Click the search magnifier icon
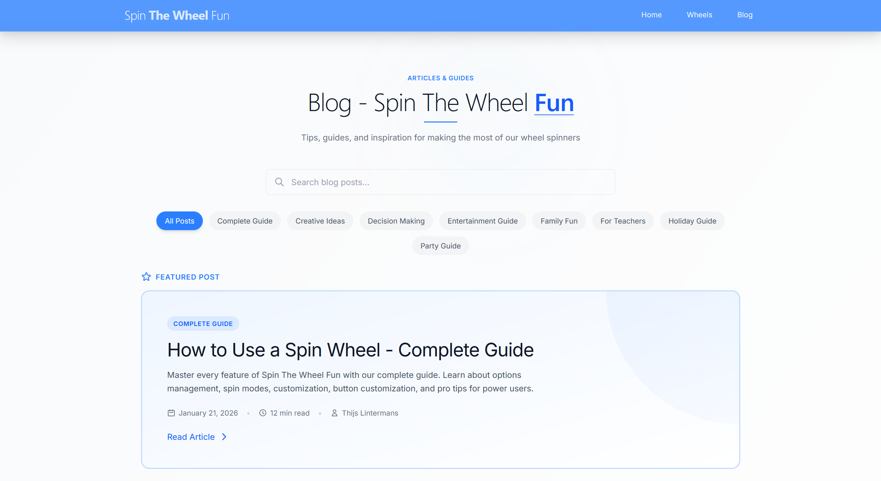This screenshot has height=481, width=881. [279, 182]
